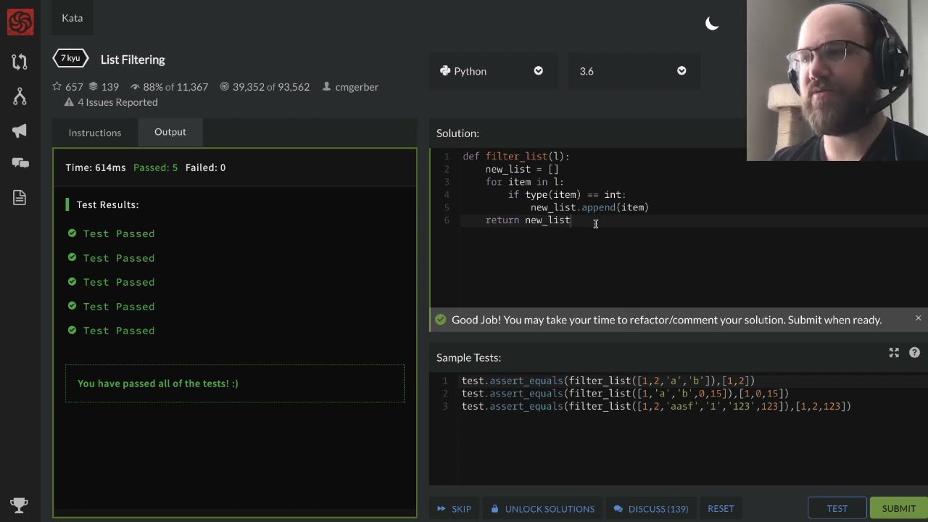Click the Codewars logo icon

tap(20, 22)
